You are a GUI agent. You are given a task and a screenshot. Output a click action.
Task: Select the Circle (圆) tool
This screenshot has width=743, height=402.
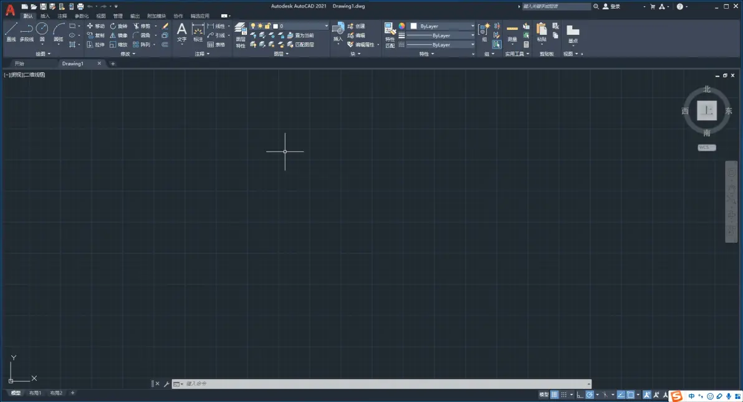(42, 32)
